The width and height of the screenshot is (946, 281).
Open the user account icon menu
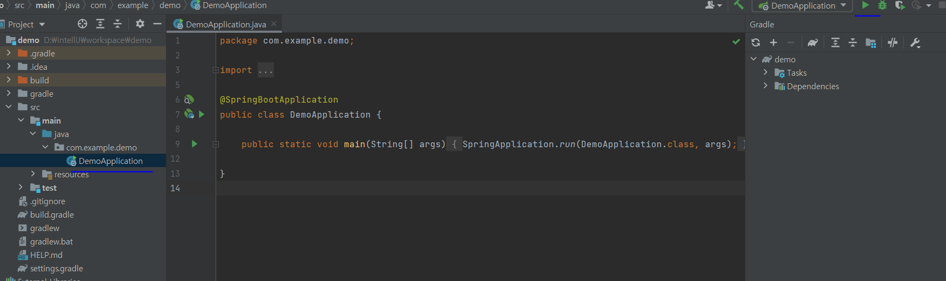tap(713, 5)
